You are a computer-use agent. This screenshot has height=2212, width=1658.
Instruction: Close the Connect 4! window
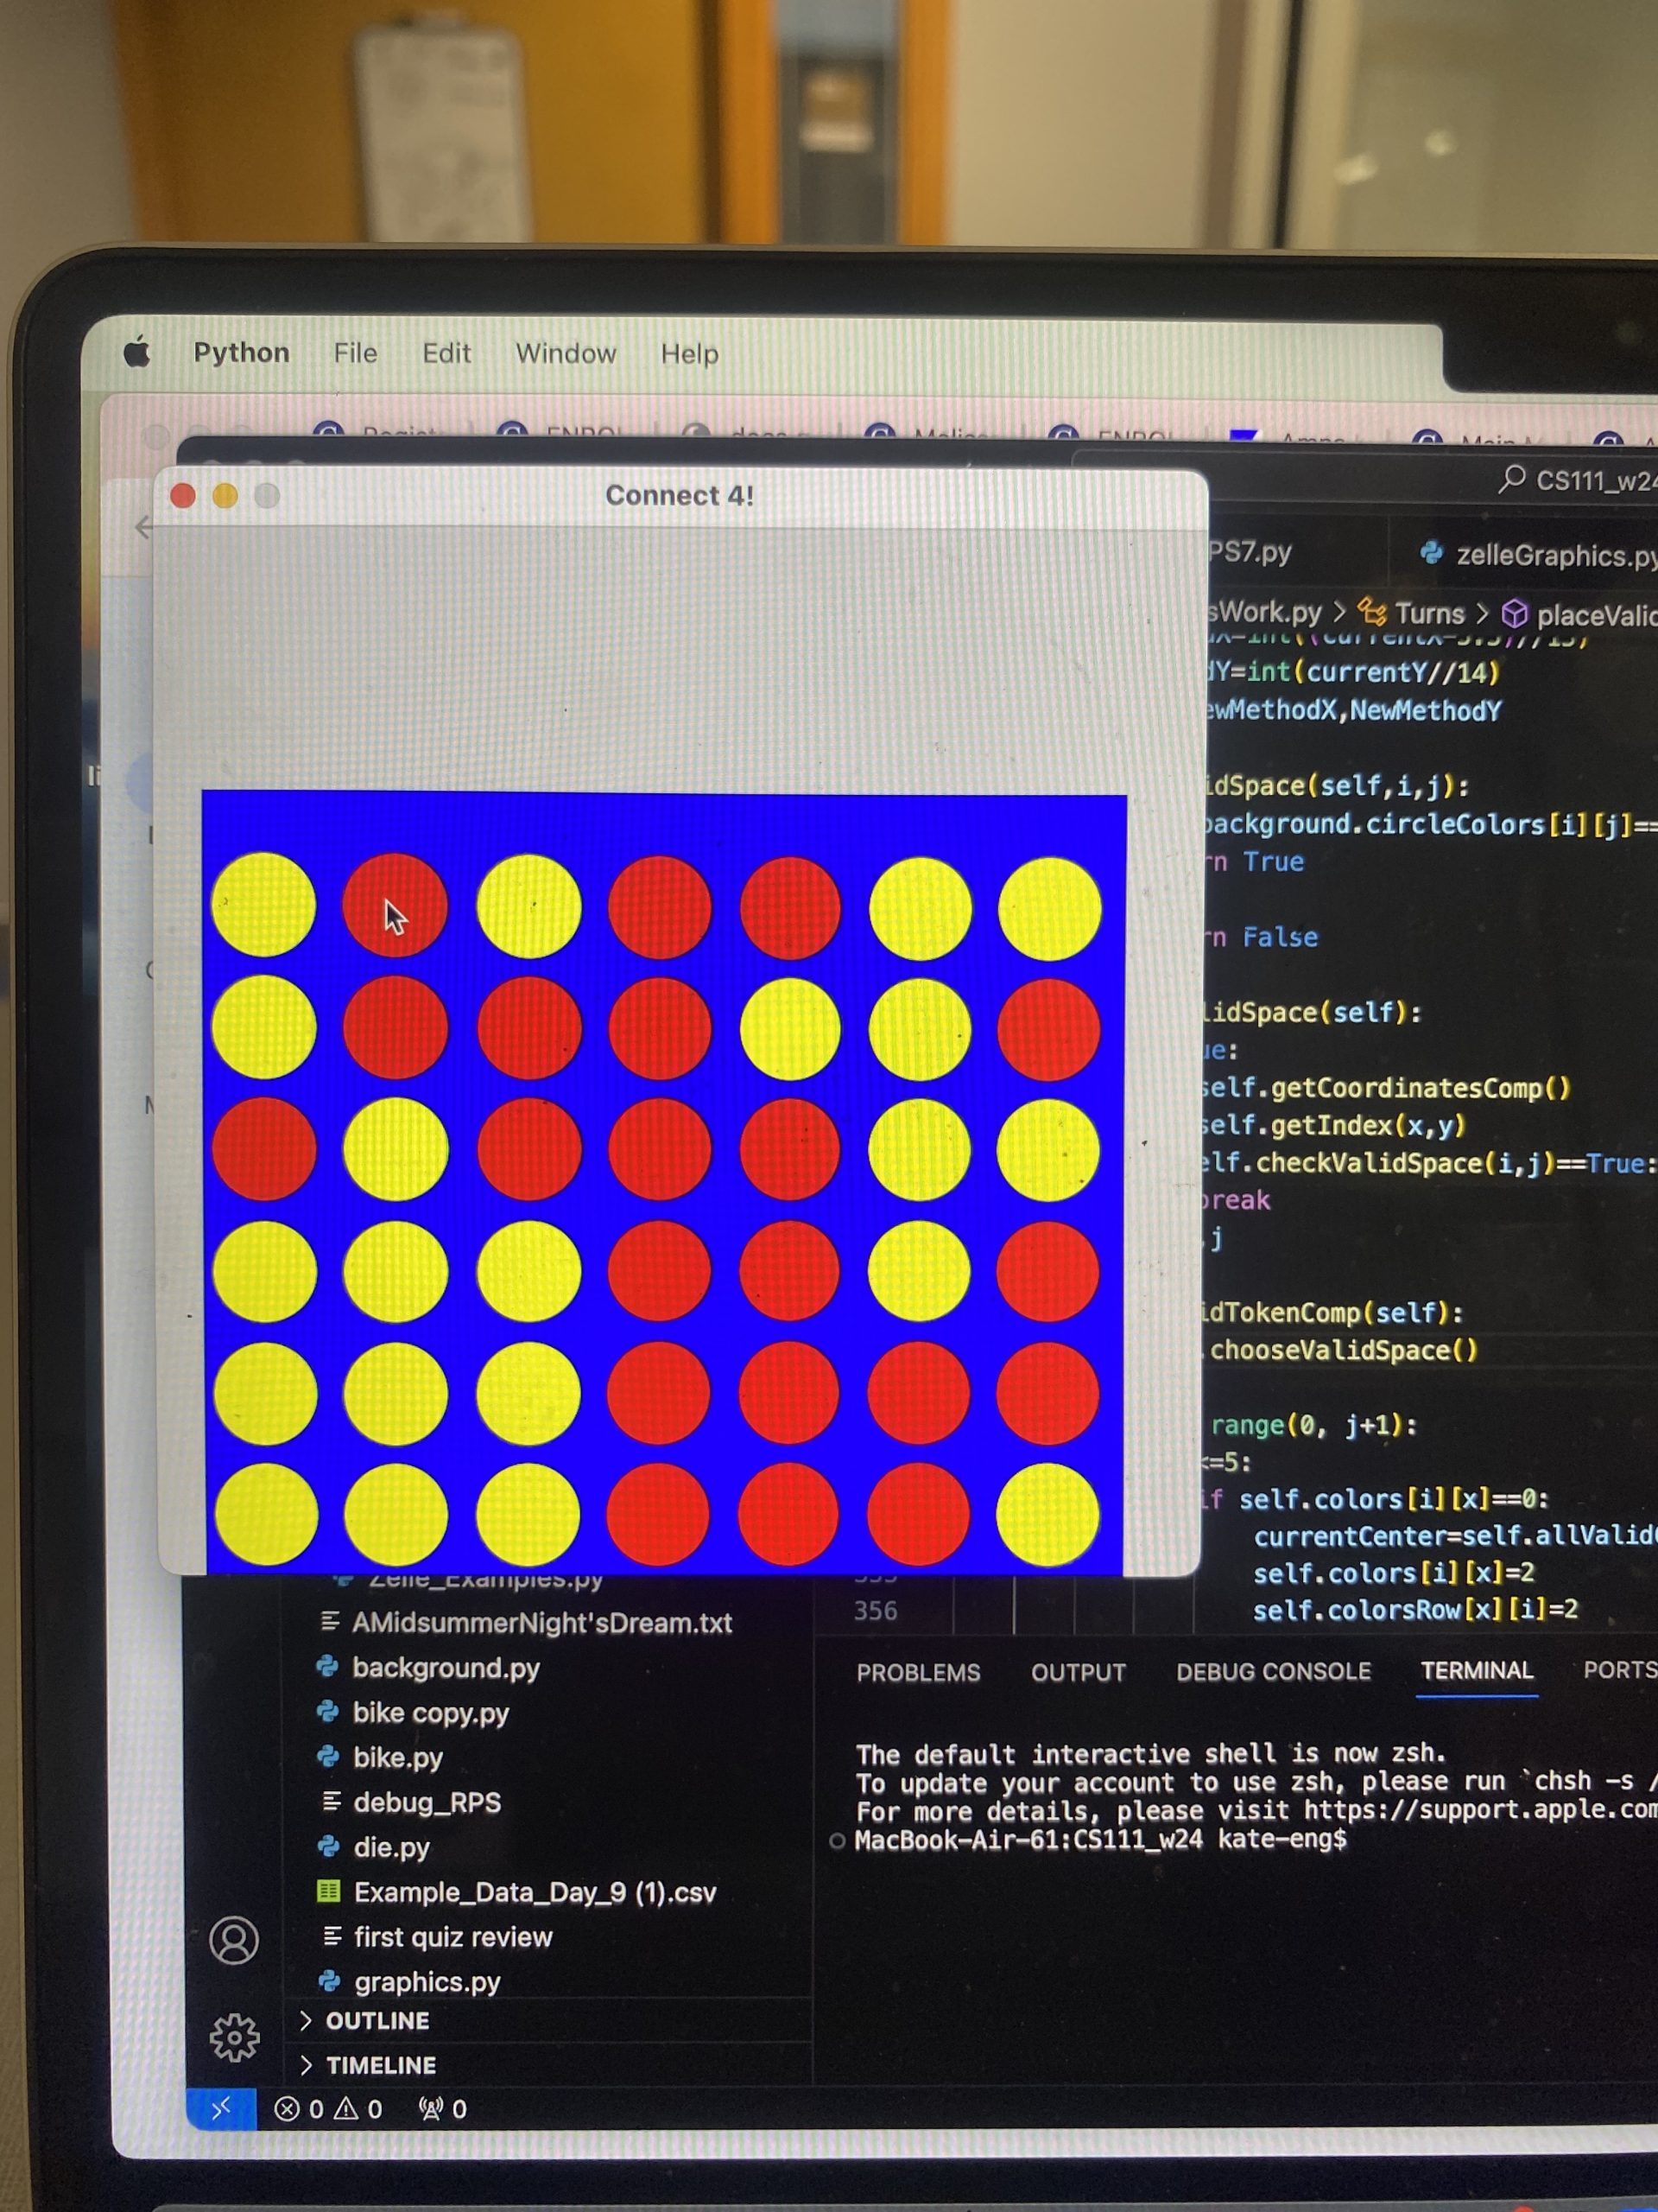(183, 496)
